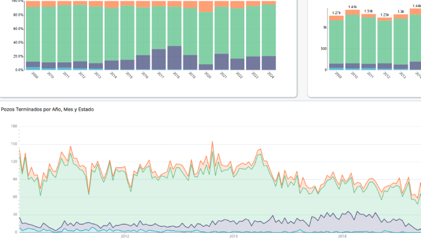Select the orange segment of the 2020 percentage bar

206,6
